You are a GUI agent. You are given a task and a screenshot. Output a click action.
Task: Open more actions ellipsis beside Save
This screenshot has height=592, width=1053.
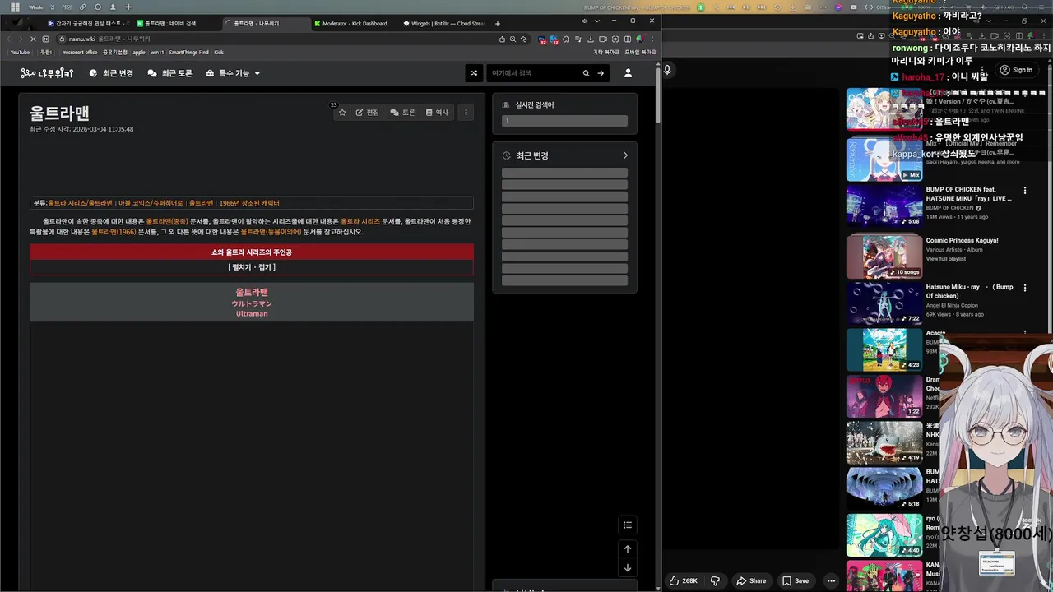click(x=831, y=580)
